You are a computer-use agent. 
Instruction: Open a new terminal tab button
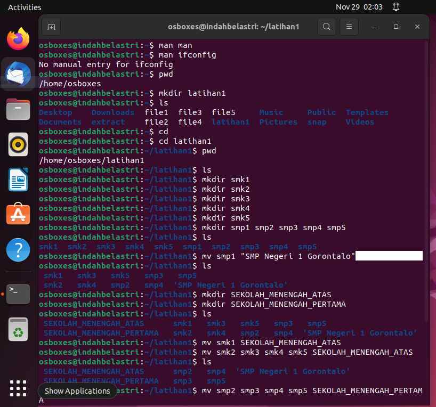pos(52,27)
